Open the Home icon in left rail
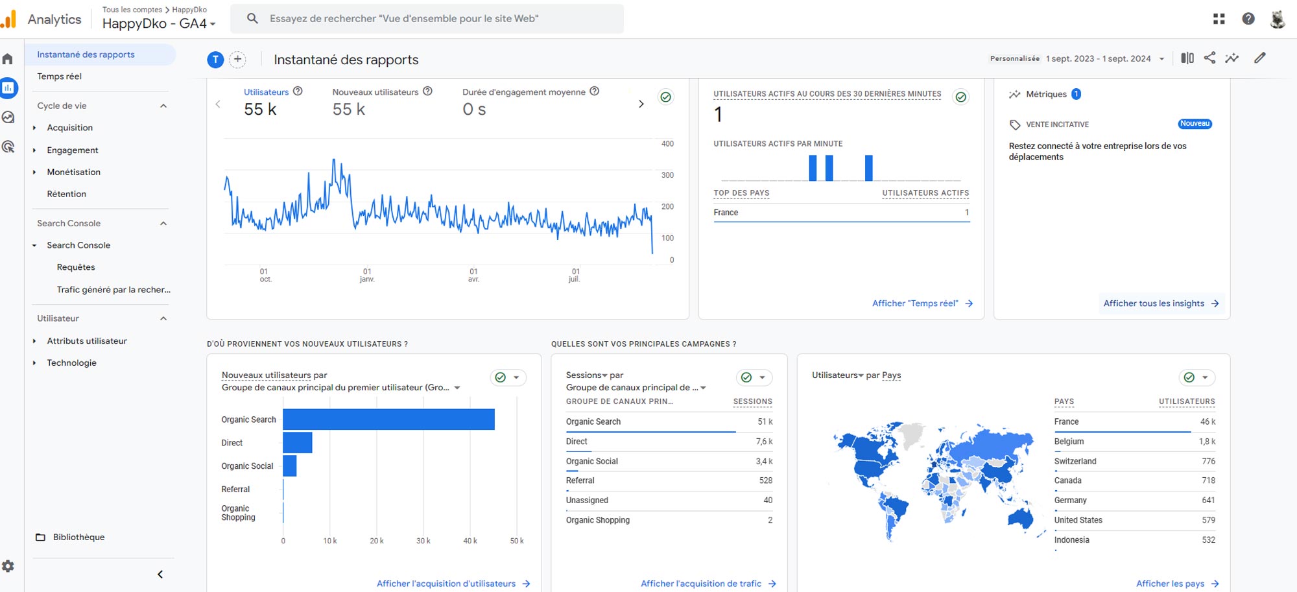 point(8,59)
